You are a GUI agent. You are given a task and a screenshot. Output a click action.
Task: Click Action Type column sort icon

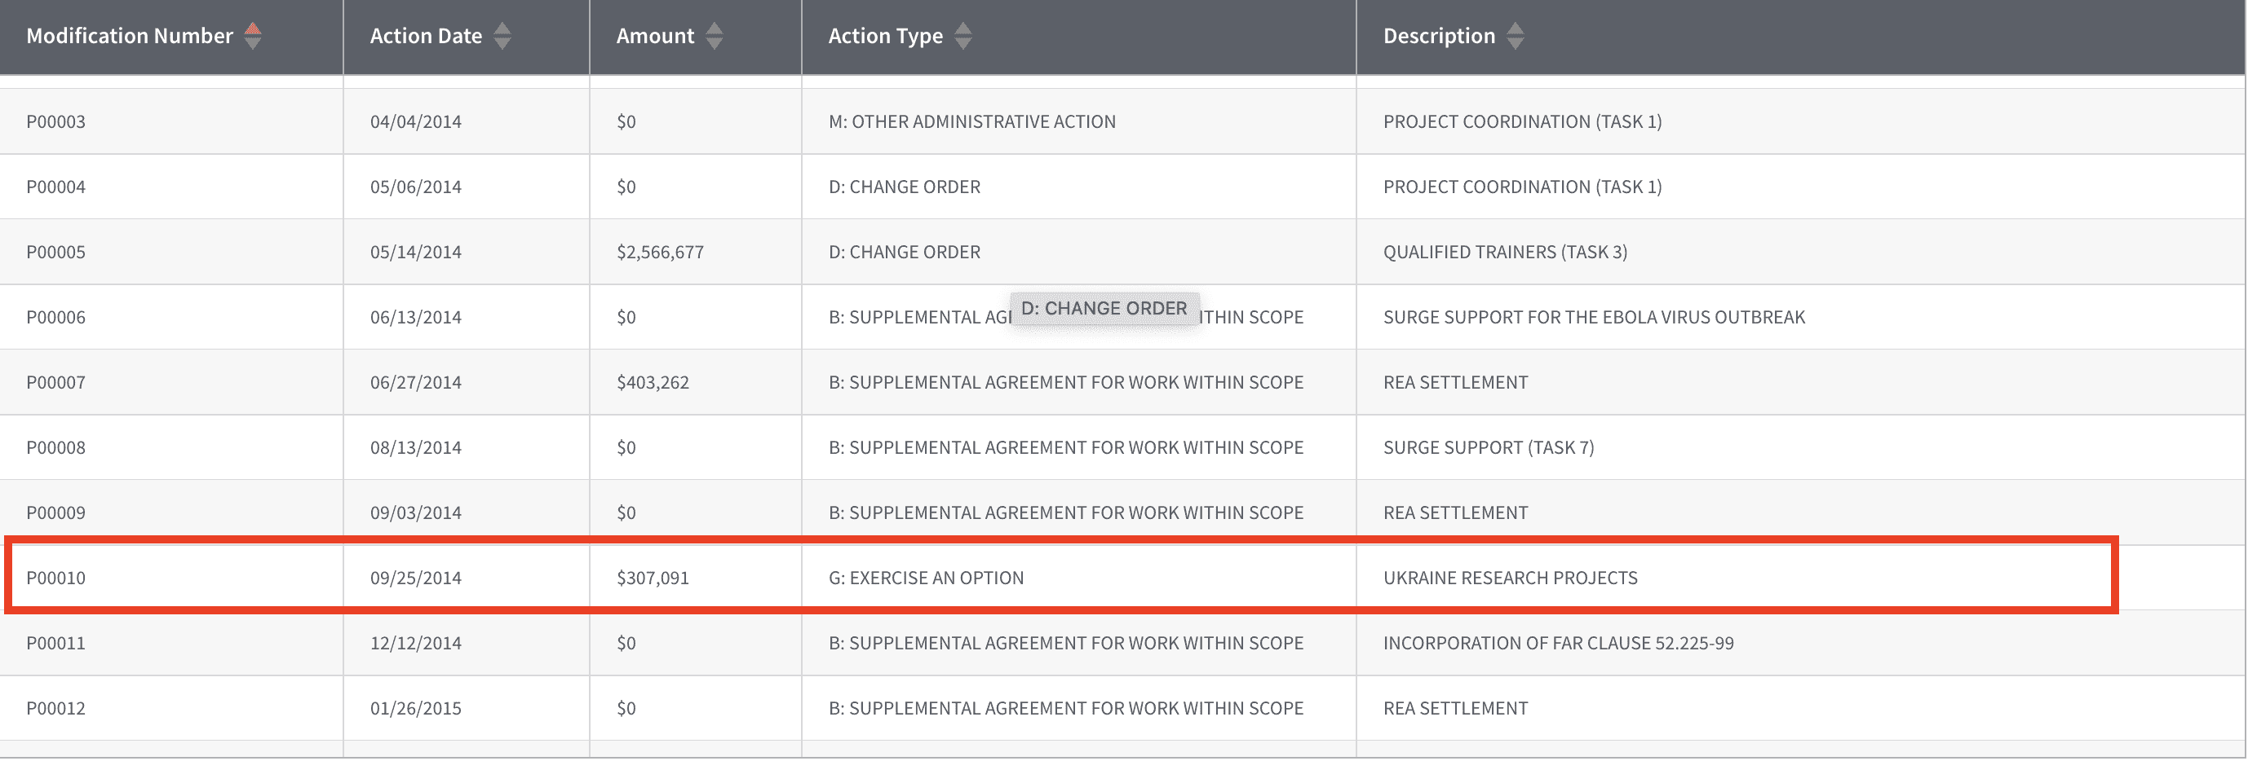[962, 36]
